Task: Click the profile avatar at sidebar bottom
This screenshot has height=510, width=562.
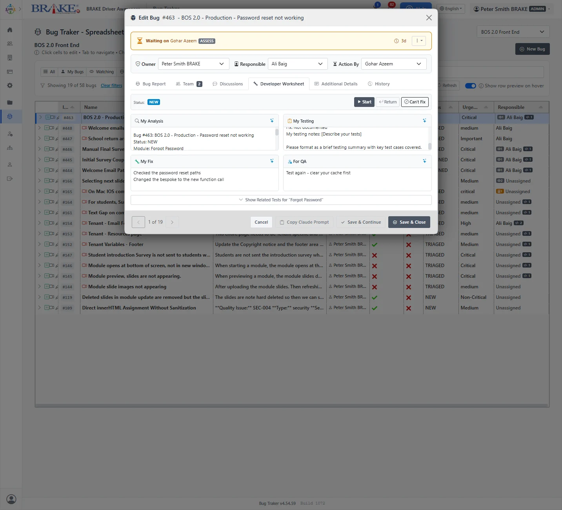Action: pos(11,499)
